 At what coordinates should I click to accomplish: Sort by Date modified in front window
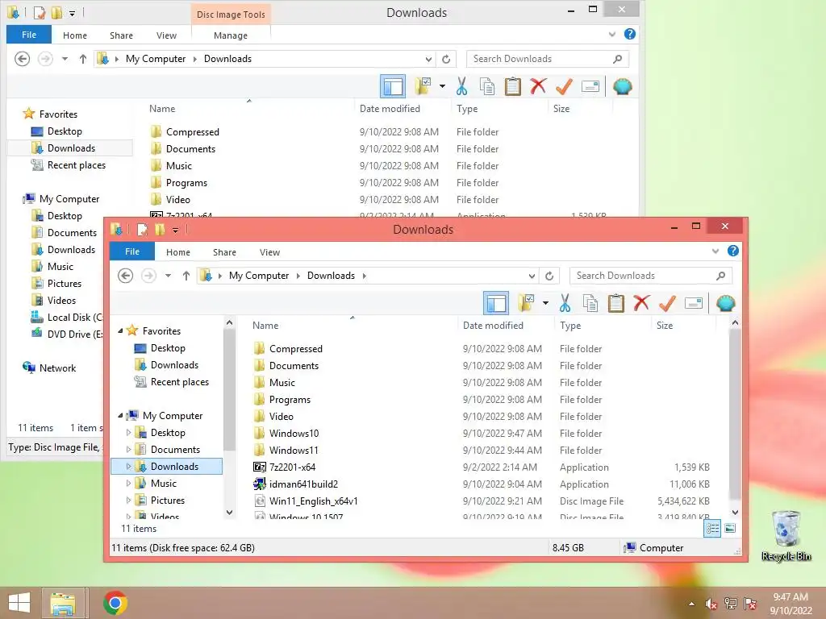coord(493,326)
